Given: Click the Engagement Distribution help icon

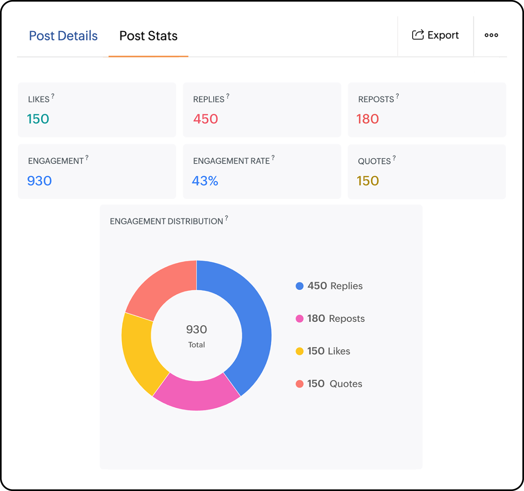Looking at the screenshot, I should tap(226, 218).
